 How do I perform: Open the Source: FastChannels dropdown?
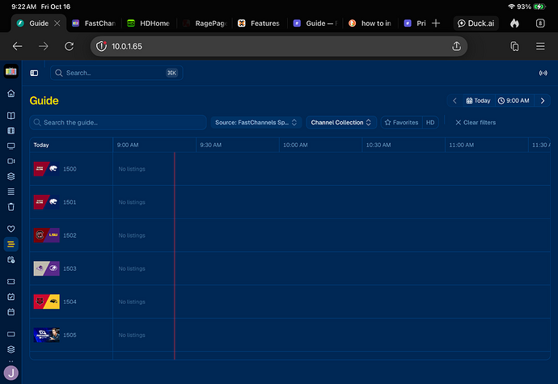[256, 122]
